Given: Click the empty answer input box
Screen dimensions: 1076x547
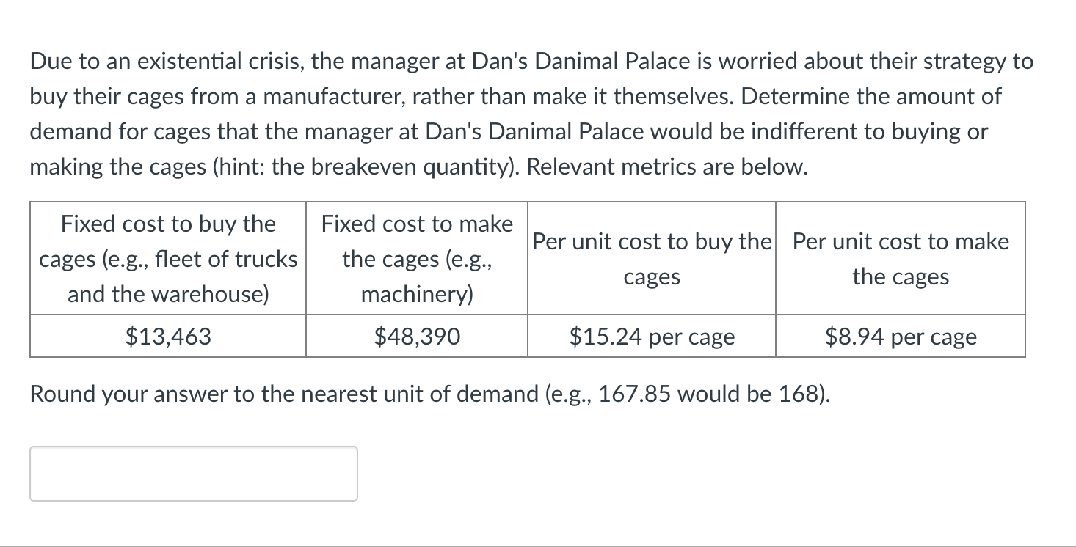Looking at the screenshot, I should point(194,474).
